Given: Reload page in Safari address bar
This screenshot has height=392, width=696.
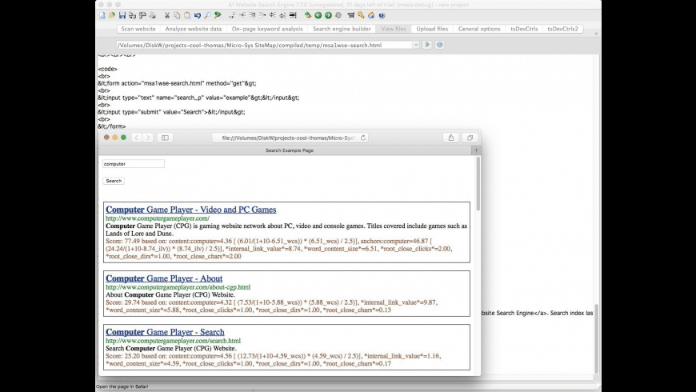Looking at the screenshot, I should 364,138.
